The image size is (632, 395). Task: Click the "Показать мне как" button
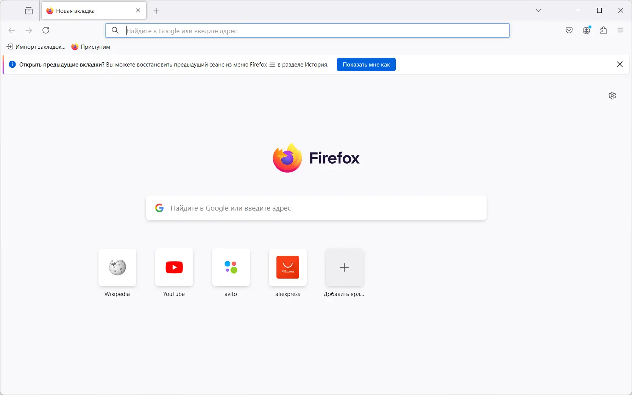pos(366,65)
